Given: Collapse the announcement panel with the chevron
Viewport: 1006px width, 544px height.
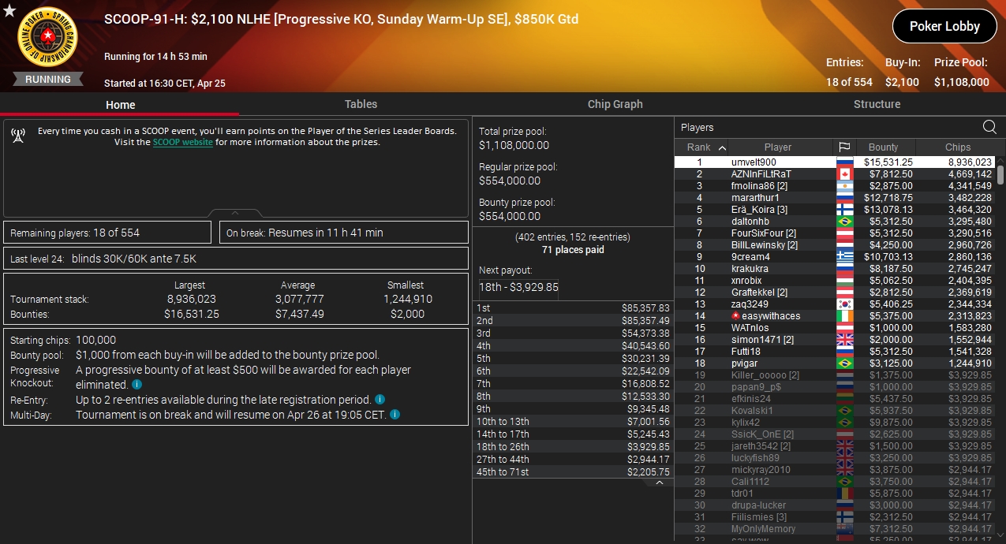Looking at the screenshot, I should 234,213.
